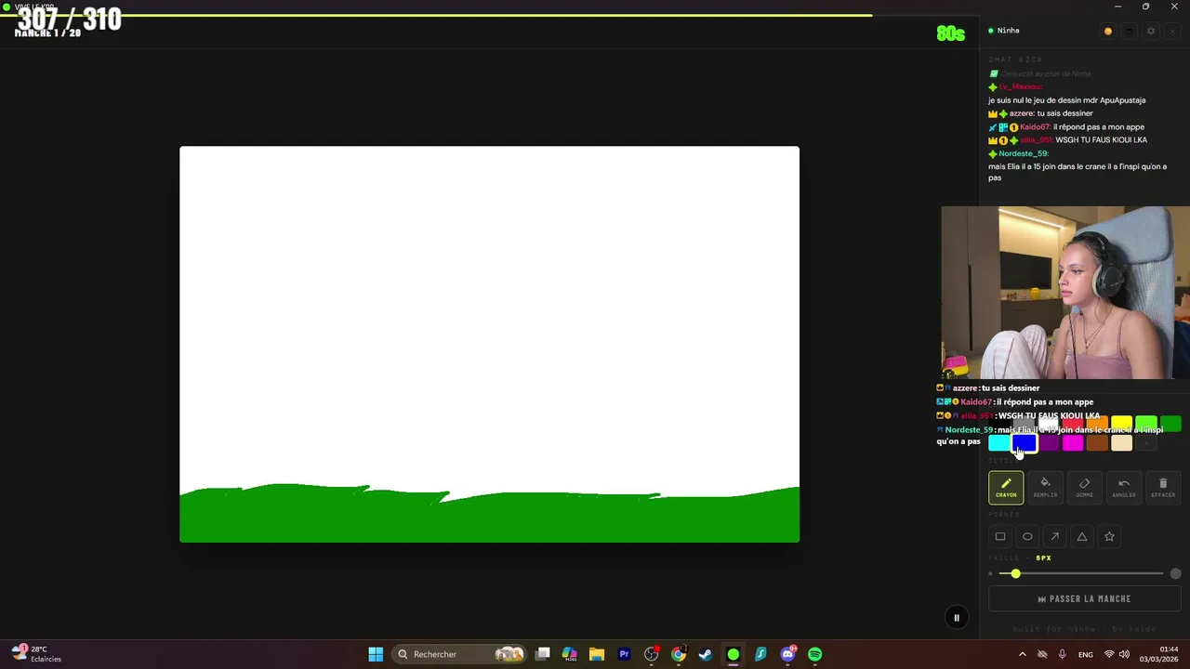The image size is (1190, 669).
Task: Click the green grass area on canvas
Action: pos(489,518)
